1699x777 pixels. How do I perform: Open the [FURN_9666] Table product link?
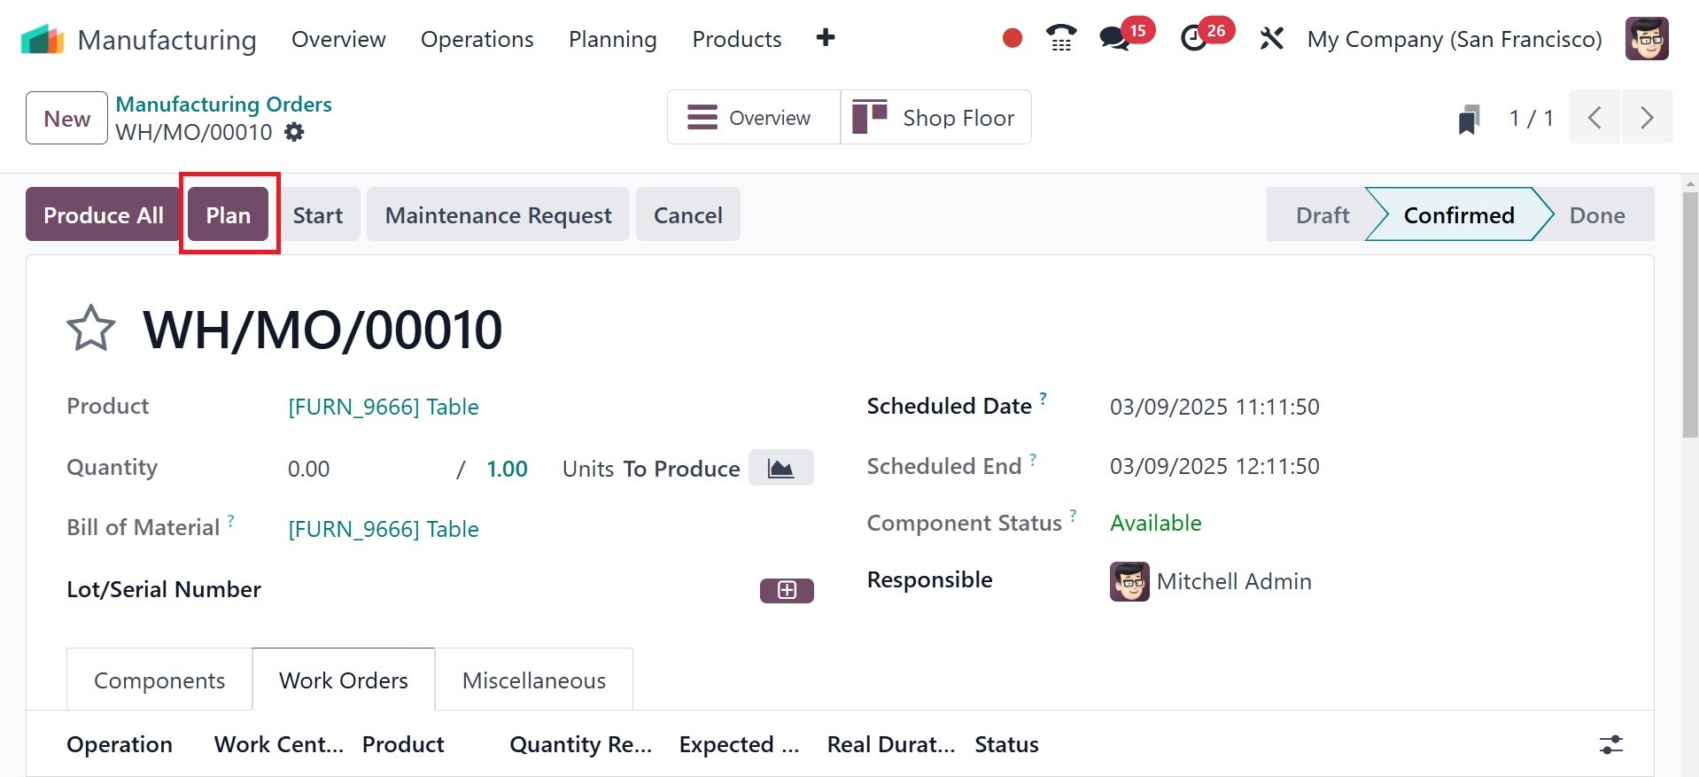(x=384, y=407)
